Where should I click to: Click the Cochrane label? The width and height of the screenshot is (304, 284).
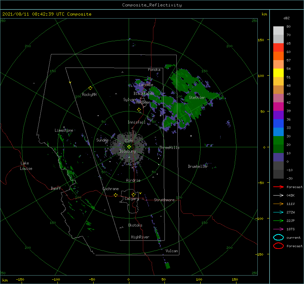click(x=110, y=189)
